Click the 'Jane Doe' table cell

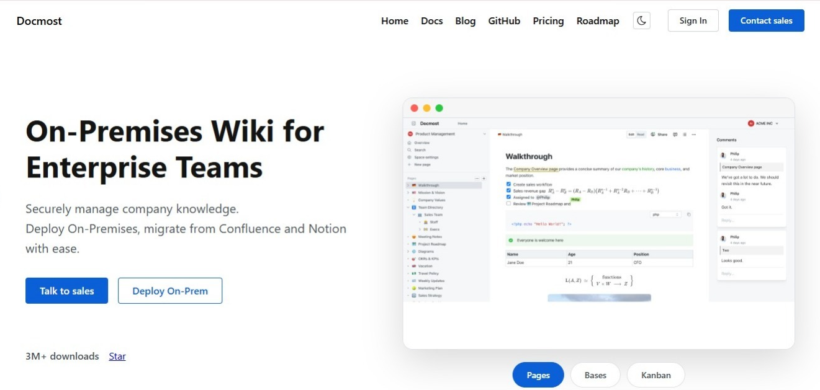tap(536, 263)
